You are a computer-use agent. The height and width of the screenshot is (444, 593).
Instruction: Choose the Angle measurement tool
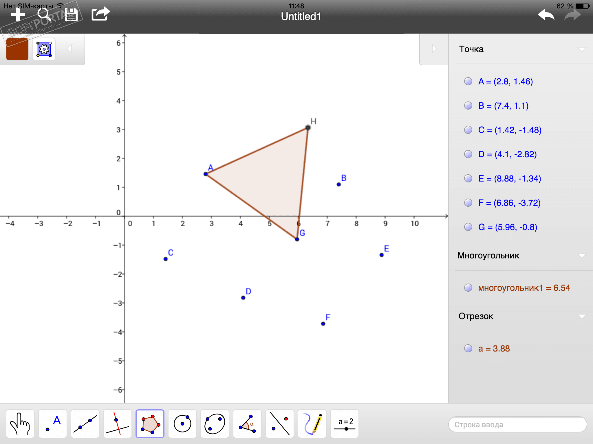coord(247,424)
